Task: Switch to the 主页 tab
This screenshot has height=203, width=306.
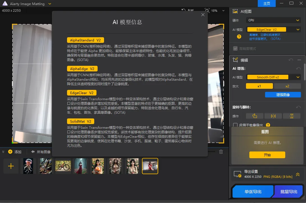Action: click(x=266, y=4)
